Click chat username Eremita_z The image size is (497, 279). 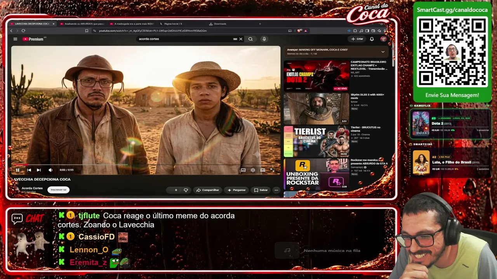(88, 262)
